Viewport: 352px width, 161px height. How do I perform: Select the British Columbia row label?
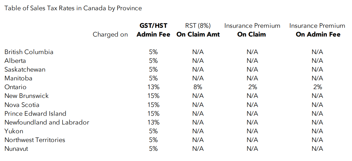pyautogui.click(x=29, y=52)
